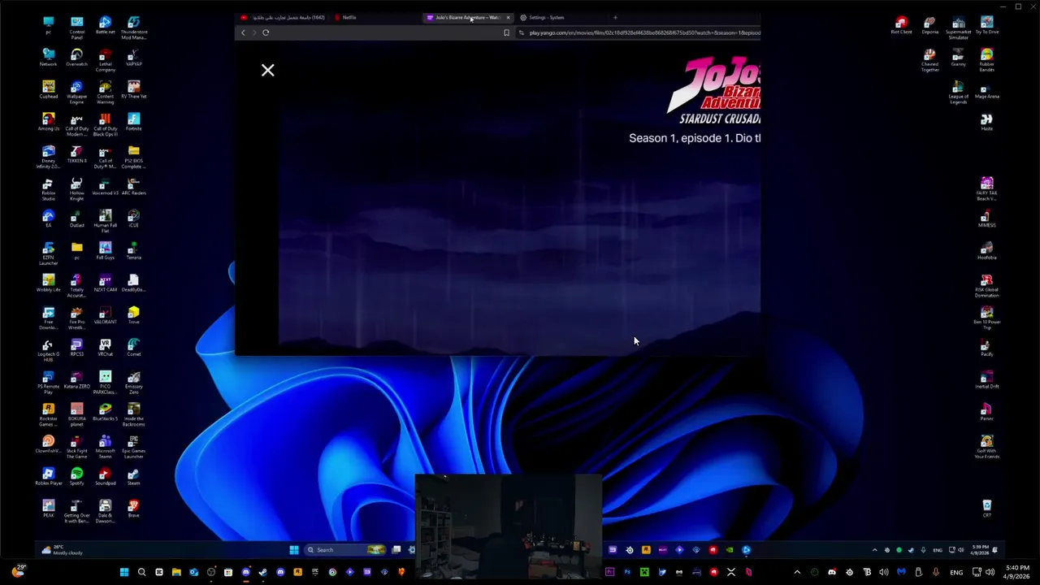Select the Voicemod V3 shortcut
1040x585 pixels.
click(105, 186)
